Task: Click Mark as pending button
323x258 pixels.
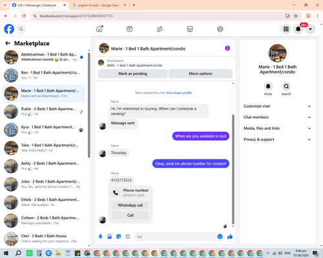Action: click(132, 74)
